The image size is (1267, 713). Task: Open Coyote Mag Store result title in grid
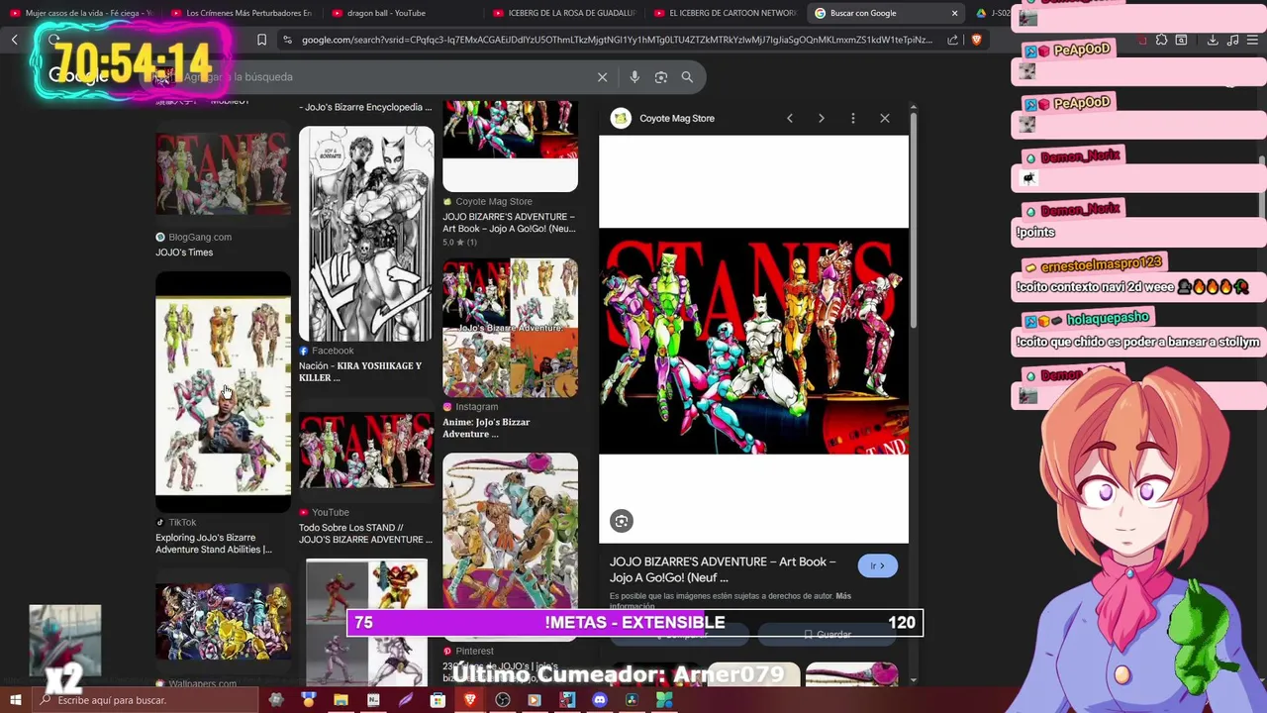(x=509, y=223)
